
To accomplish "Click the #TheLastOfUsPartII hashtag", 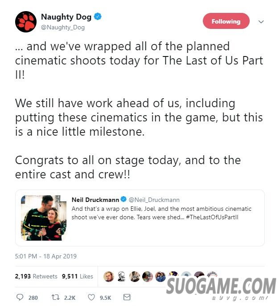I will pos(212,217).
